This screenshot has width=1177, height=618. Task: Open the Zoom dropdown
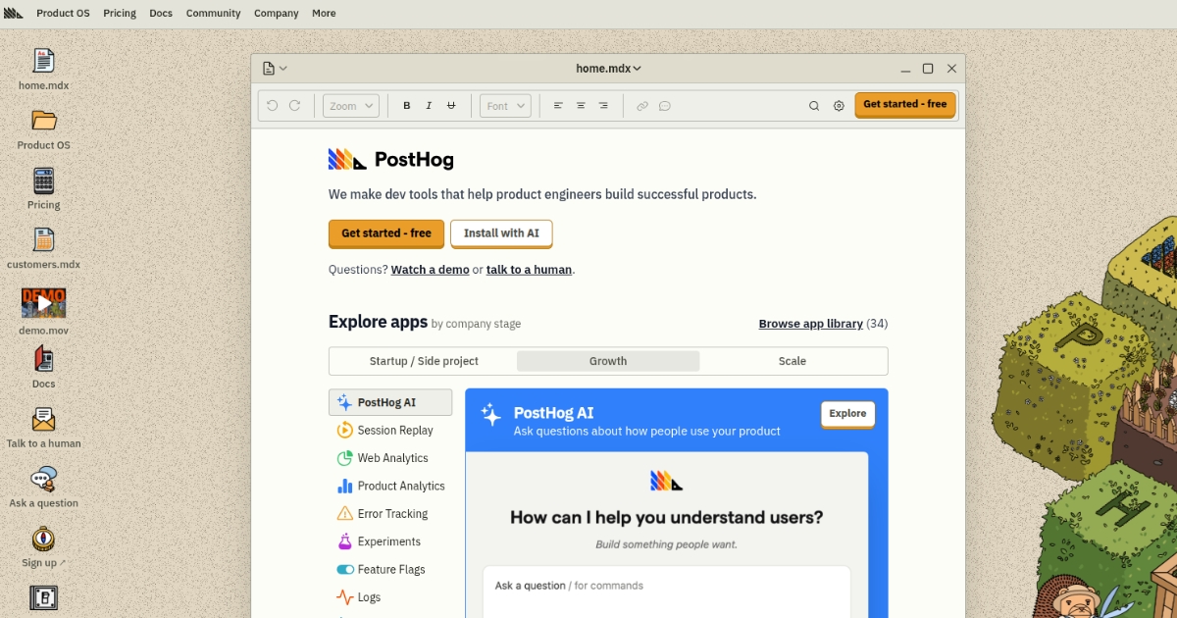[350, 106]
